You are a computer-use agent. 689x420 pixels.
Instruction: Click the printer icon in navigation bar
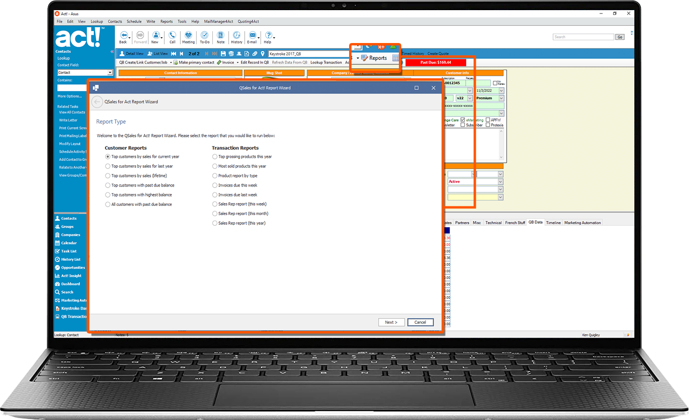231,54
